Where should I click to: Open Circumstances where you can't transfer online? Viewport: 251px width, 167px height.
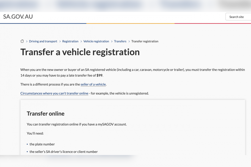54,93
